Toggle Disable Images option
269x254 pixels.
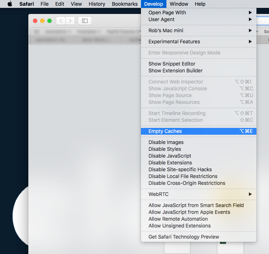(x=199, y=142)
